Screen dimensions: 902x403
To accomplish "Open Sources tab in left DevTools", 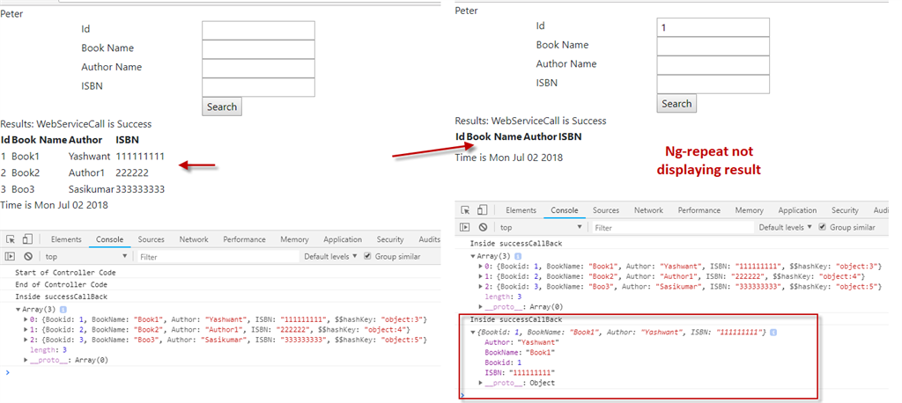I will pyautogui.click(x=151, y=239).
